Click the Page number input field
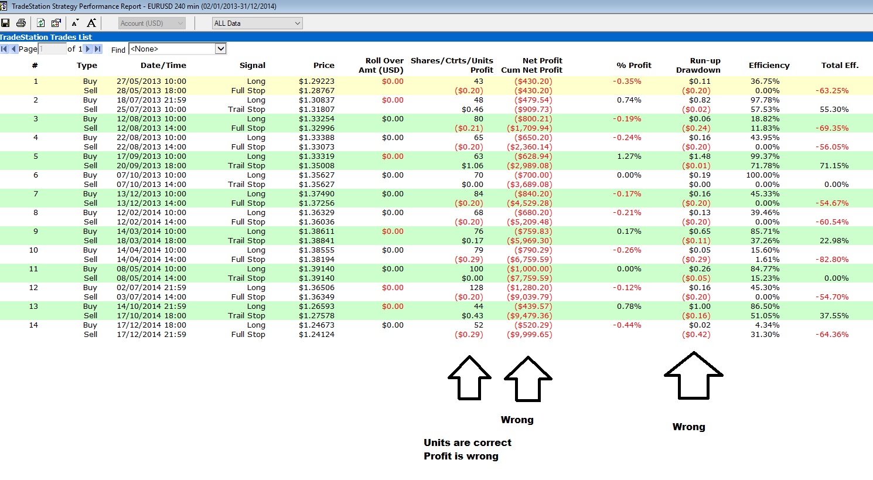 [x=52, y=49]
